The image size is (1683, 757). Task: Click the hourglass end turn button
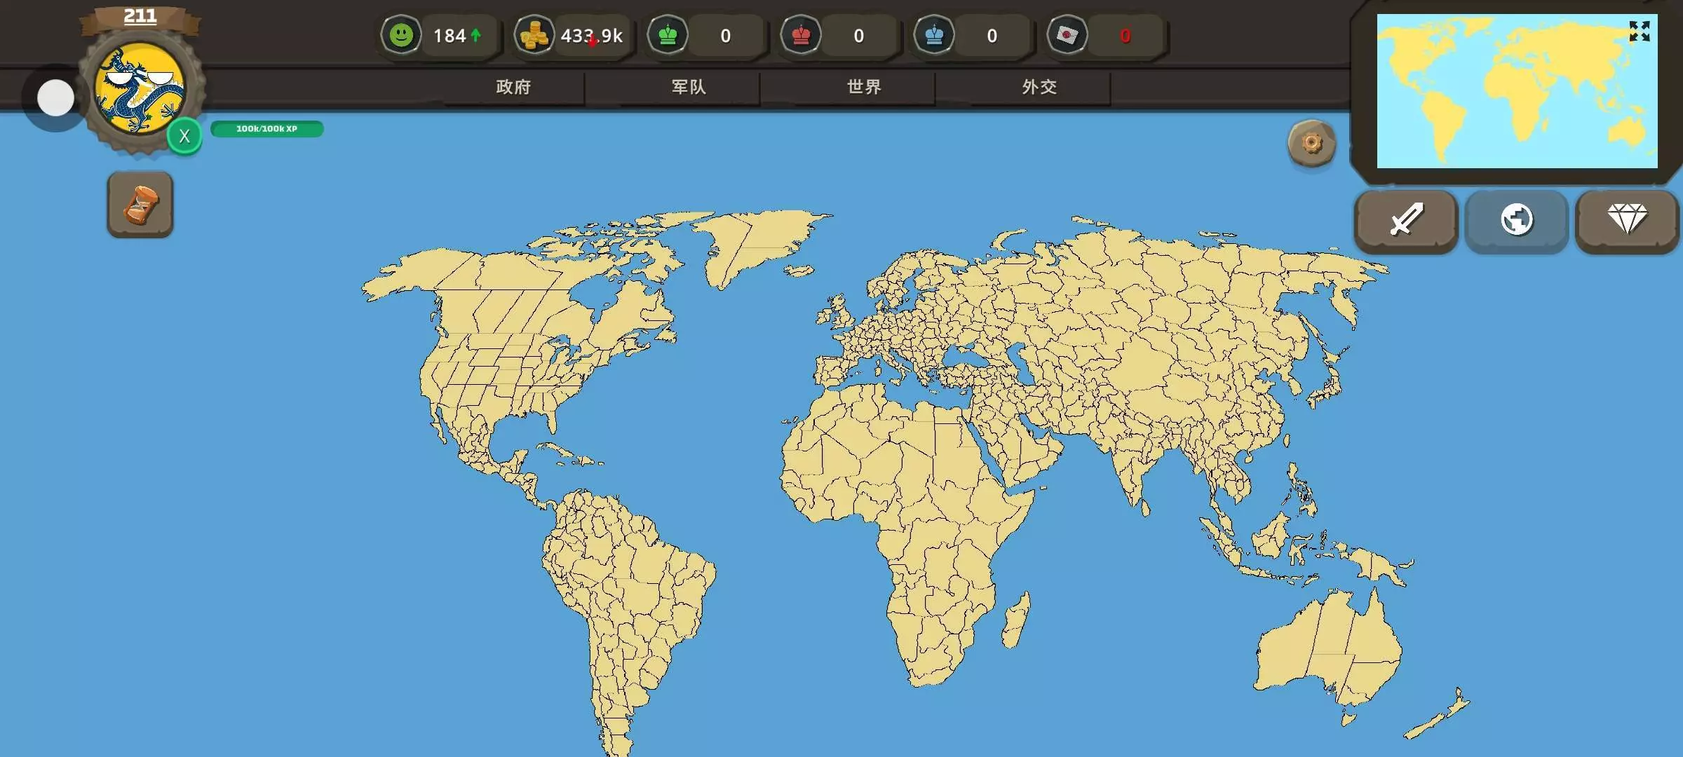[x=140, y=205]
